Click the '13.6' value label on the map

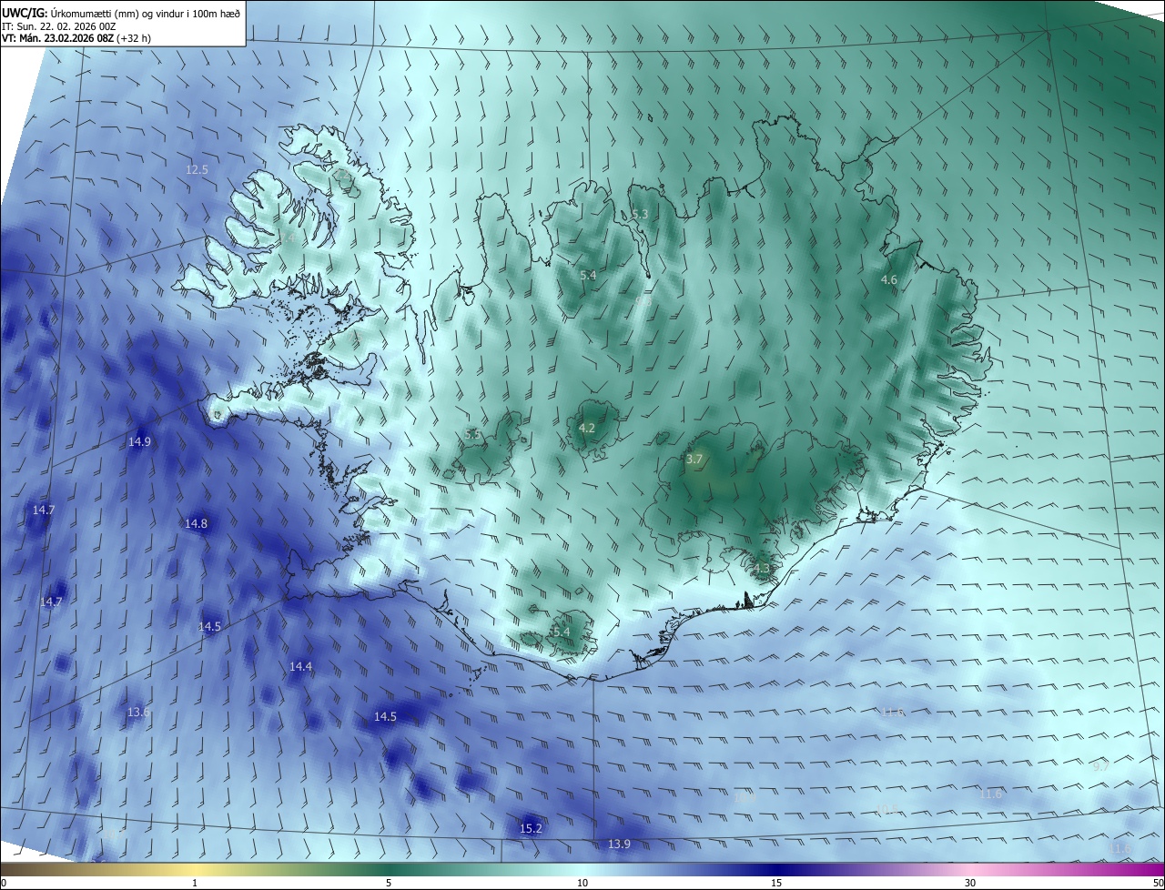point(138,712)
